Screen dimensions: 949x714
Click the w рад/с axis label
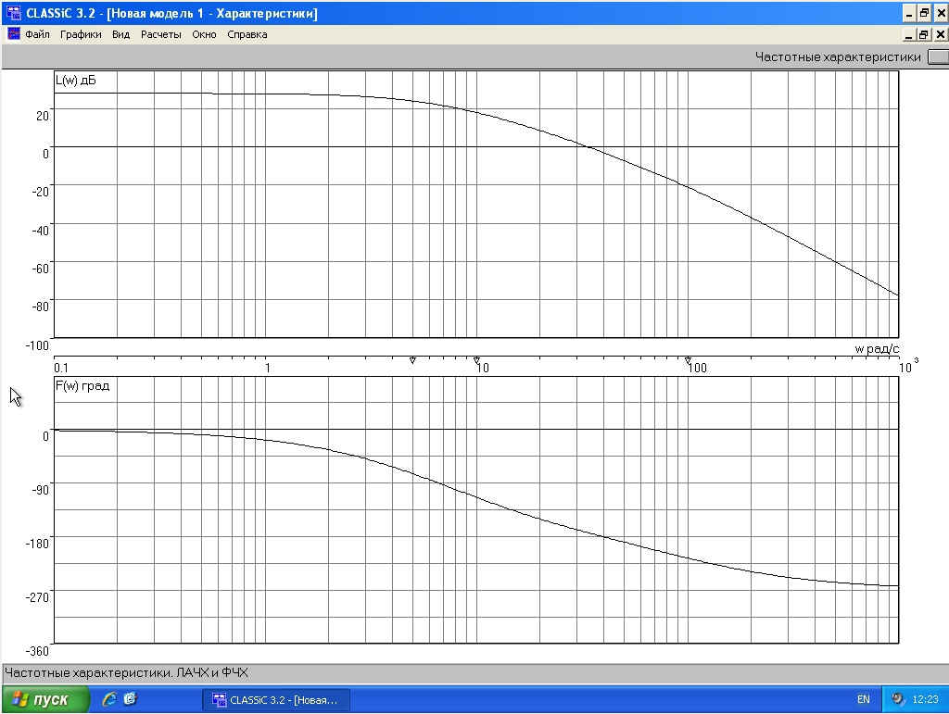(x=877, y=349)
